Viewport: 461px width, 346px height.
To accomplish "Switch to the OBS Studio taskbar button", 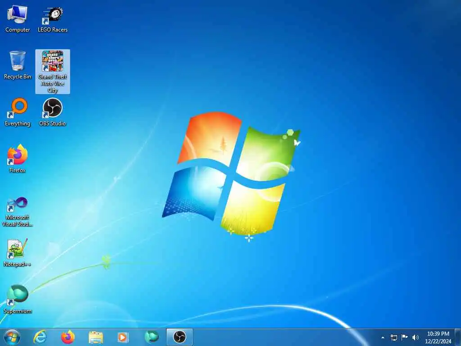I will 180,337.
